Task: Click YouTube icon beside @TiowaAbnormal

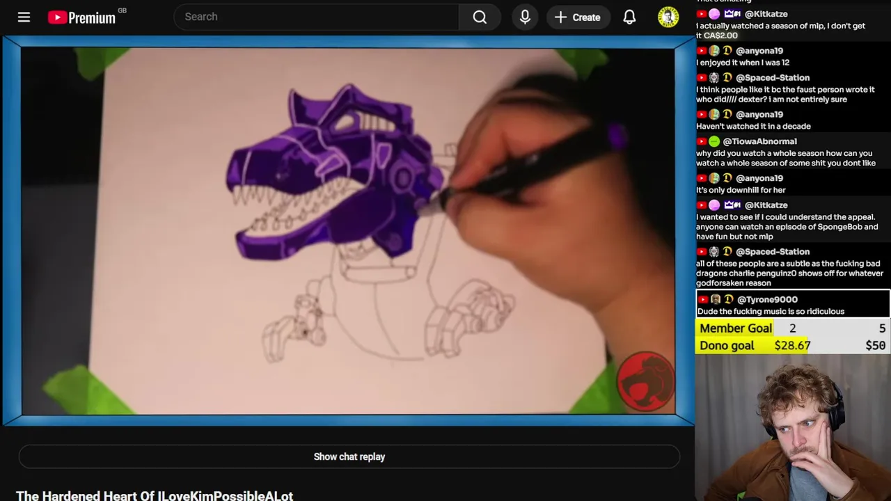Action: click(701, 142)
